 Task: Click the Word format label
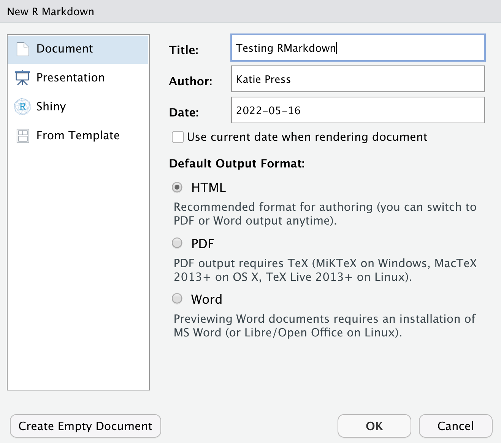point(207,299)
